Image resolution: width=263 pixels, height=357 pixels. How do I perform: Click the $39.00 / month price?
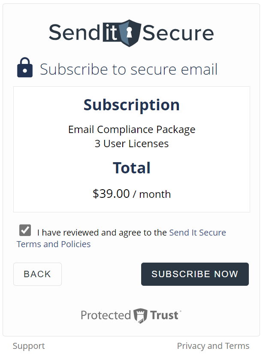[x=132, y=194]
